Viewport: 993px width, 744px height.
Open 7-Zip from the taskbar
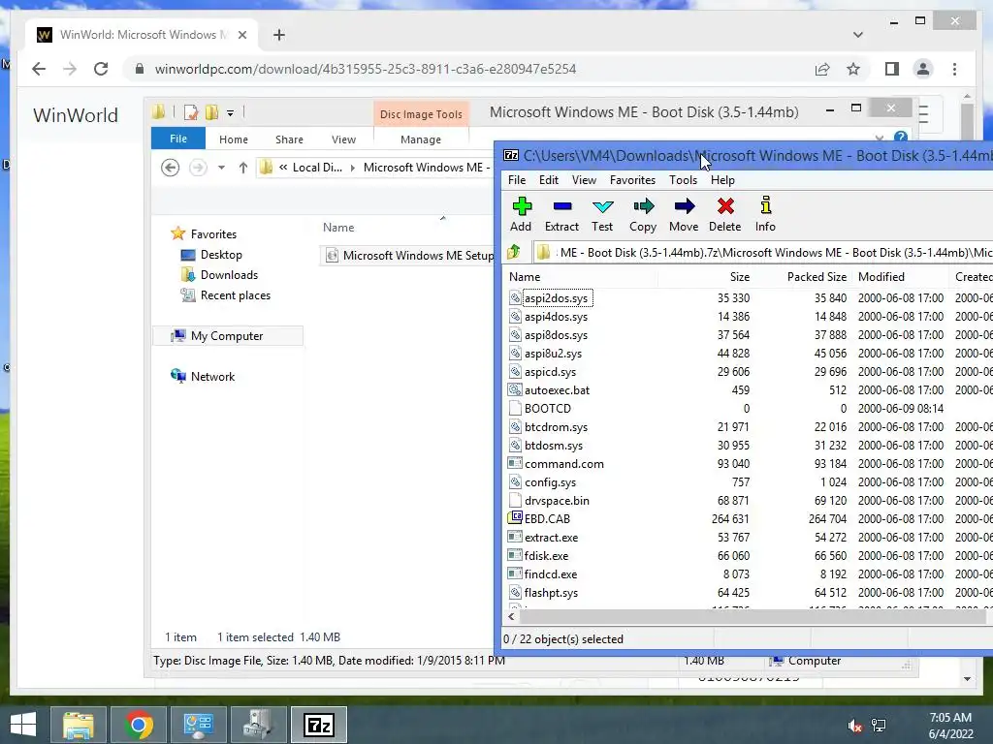point(318,725)
